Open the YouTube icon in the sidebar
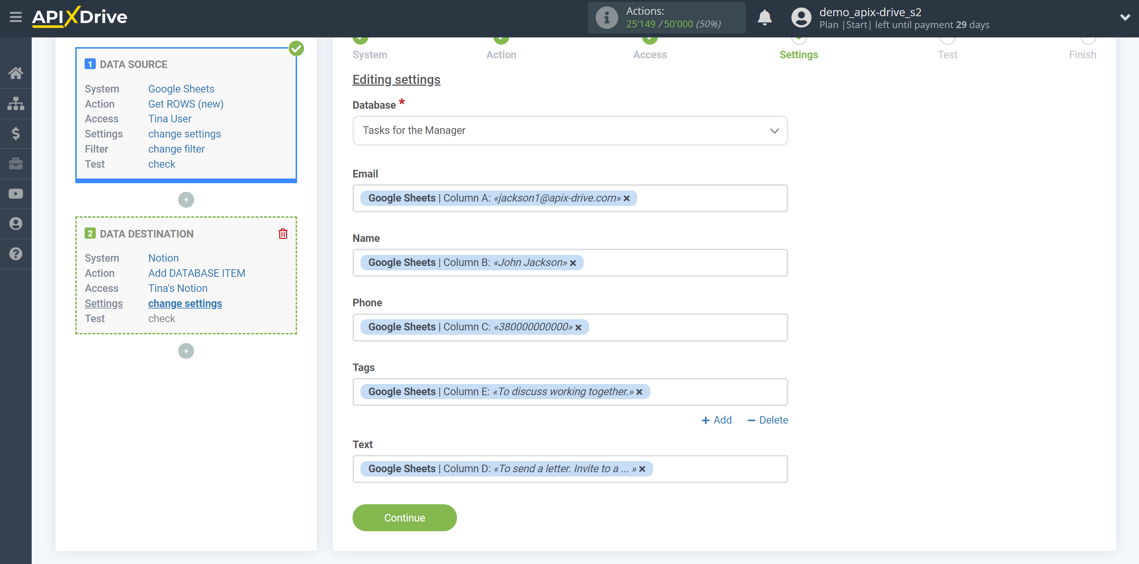The height and width of the screenshot is (564, 1139). (x=16, y=193)
